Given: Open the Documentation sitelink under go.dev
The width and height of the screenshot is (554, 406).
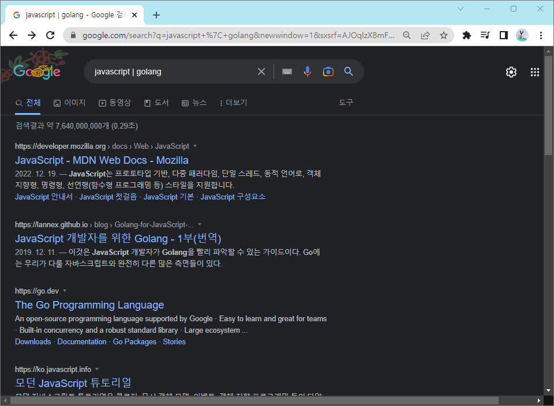Looking at the screenshot, I should [x=82, y=342].
